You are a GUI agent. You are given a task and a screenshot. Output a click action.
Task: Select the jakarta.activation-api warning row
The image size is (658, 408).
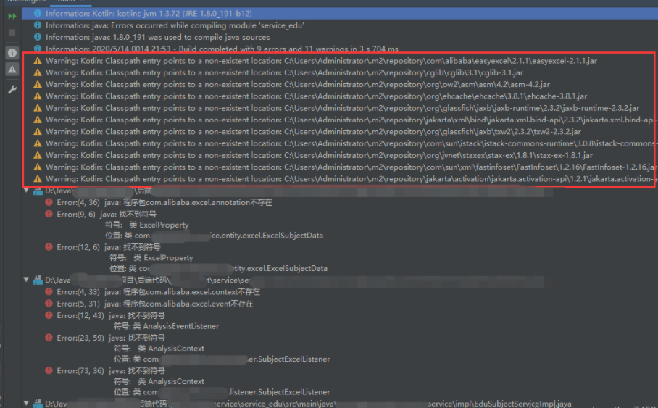(339, 179)
